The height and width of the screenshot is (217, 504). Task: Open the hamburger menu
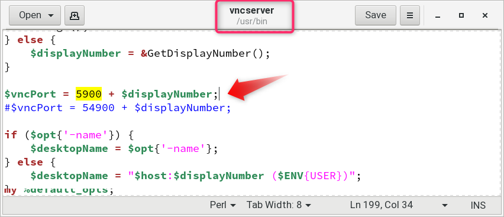coord(410,15)
